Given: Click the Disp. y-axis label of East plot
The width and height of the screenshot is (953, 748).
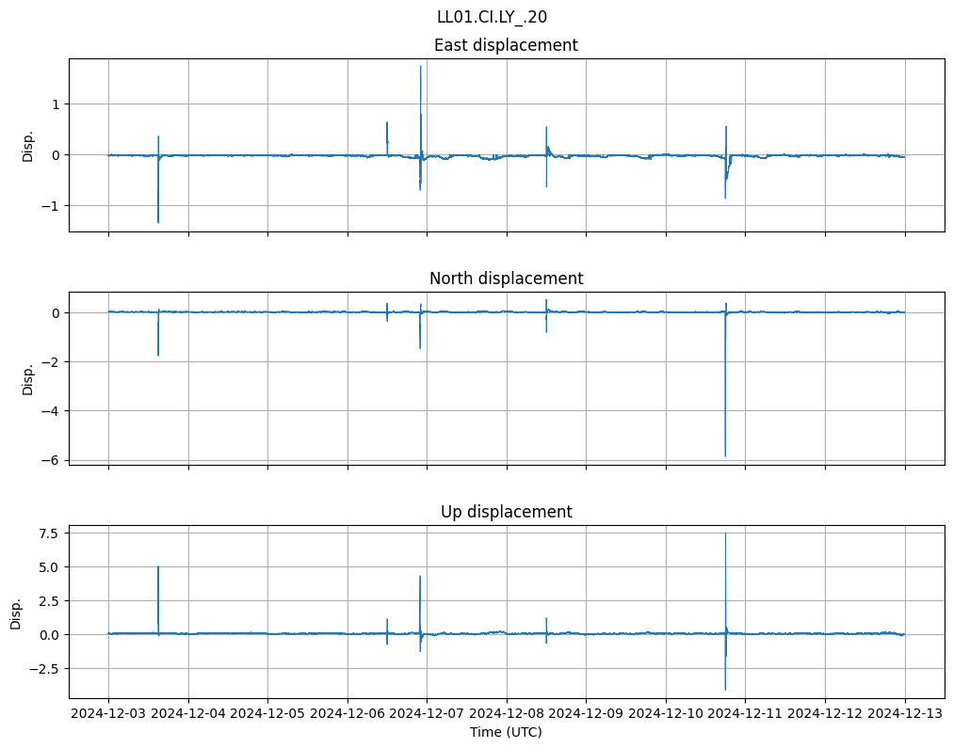Looking at the screenshot, I should [x=28, y=146].
